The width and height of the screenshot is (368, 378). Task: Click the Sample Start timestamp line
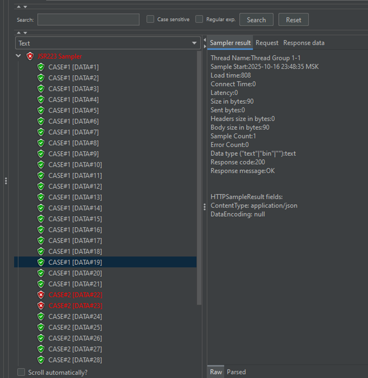(x=264, y=67)
